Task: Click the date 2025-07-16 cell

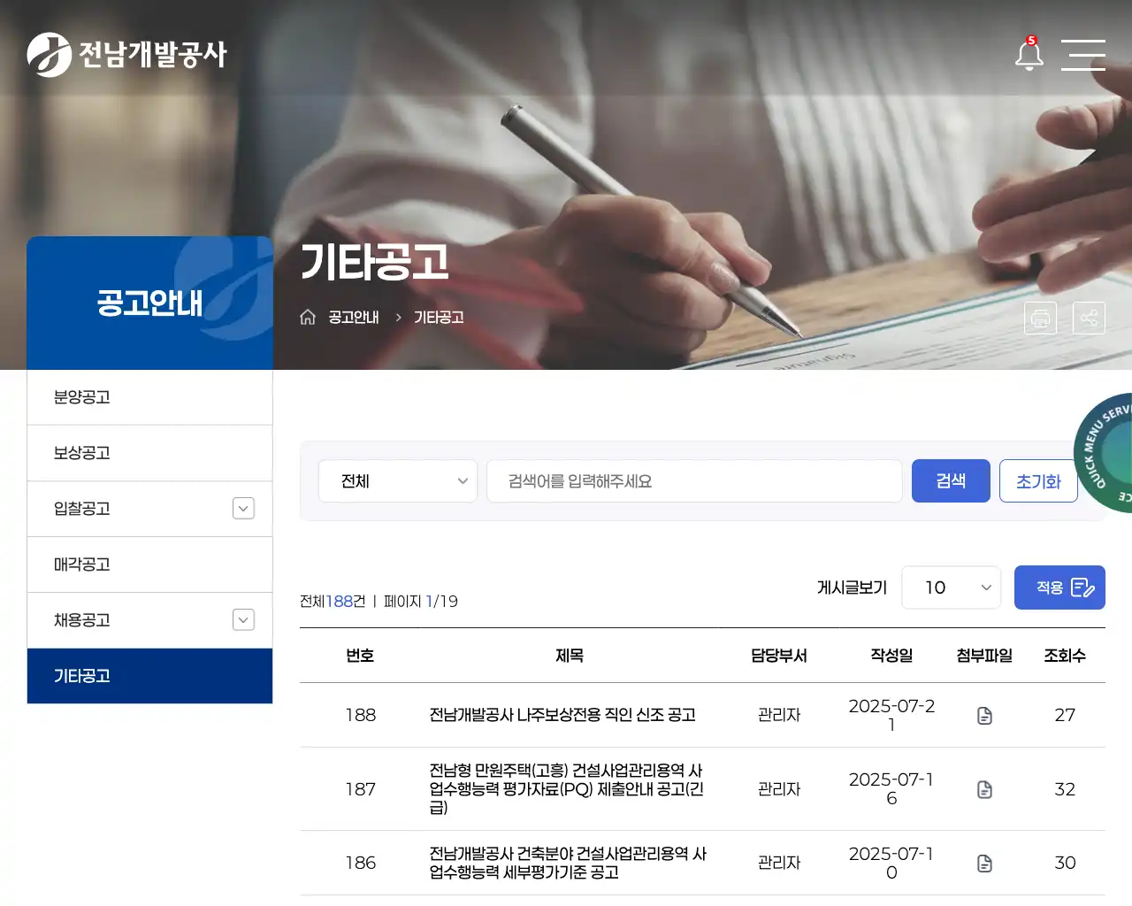Action: click(x=891, y=789)
